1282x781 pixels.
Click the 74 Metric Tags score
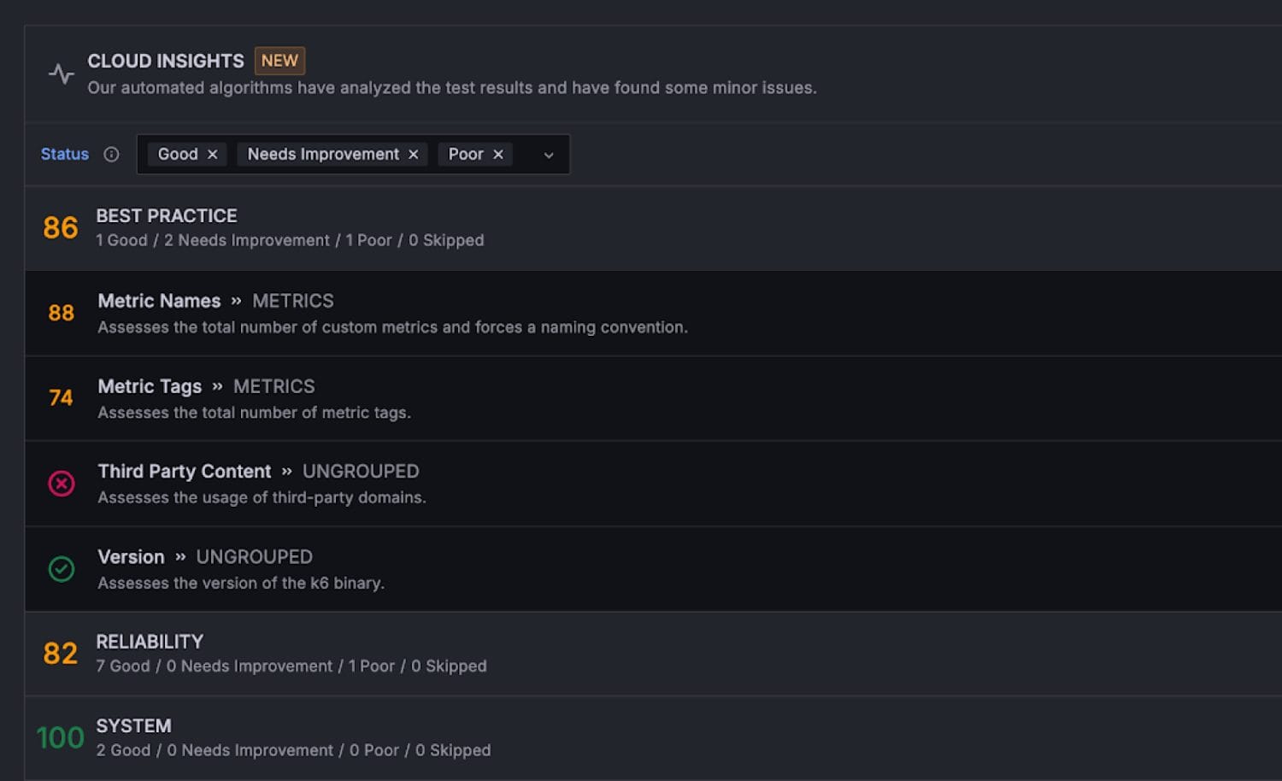(61, 397)
